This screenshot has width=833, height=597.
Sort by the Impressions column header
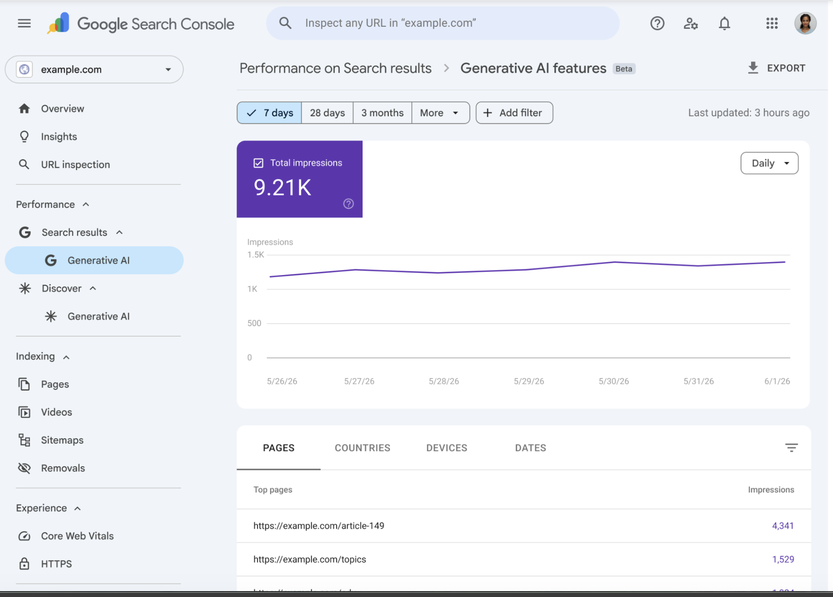(771, 490)
